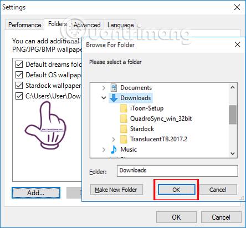
Task: Confirm folder selection with highlighted OK
Action: [x=176, y=190]
